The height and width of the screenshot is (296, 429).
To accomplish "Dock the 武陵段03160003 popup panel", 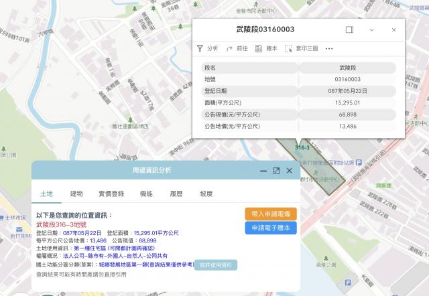I will coord(349,30).
